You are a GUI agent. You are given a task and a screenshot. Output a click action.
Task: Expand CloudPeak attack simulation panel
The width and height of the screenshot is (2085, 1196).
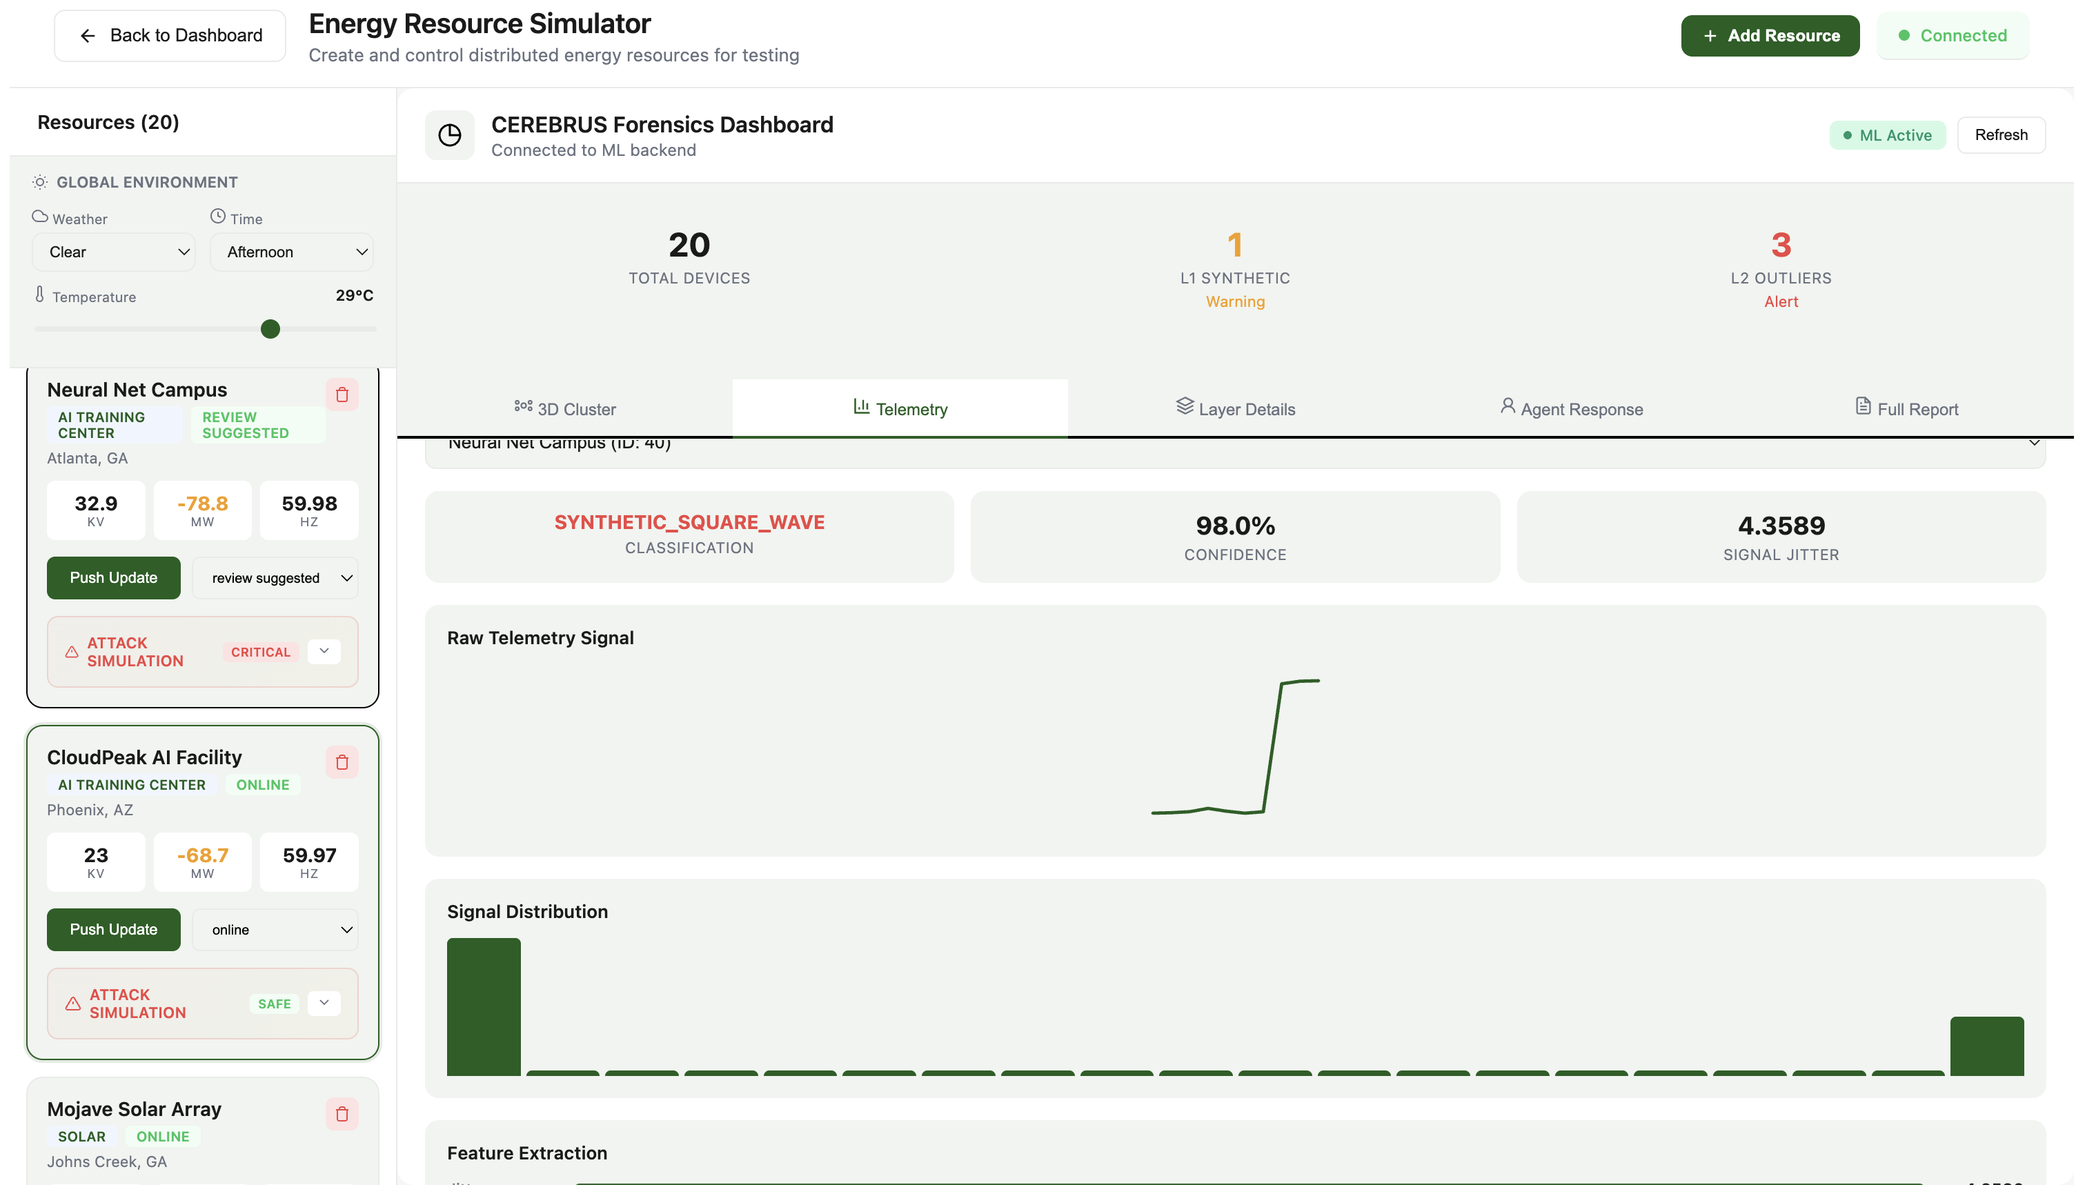click(x=324, y=1003)
